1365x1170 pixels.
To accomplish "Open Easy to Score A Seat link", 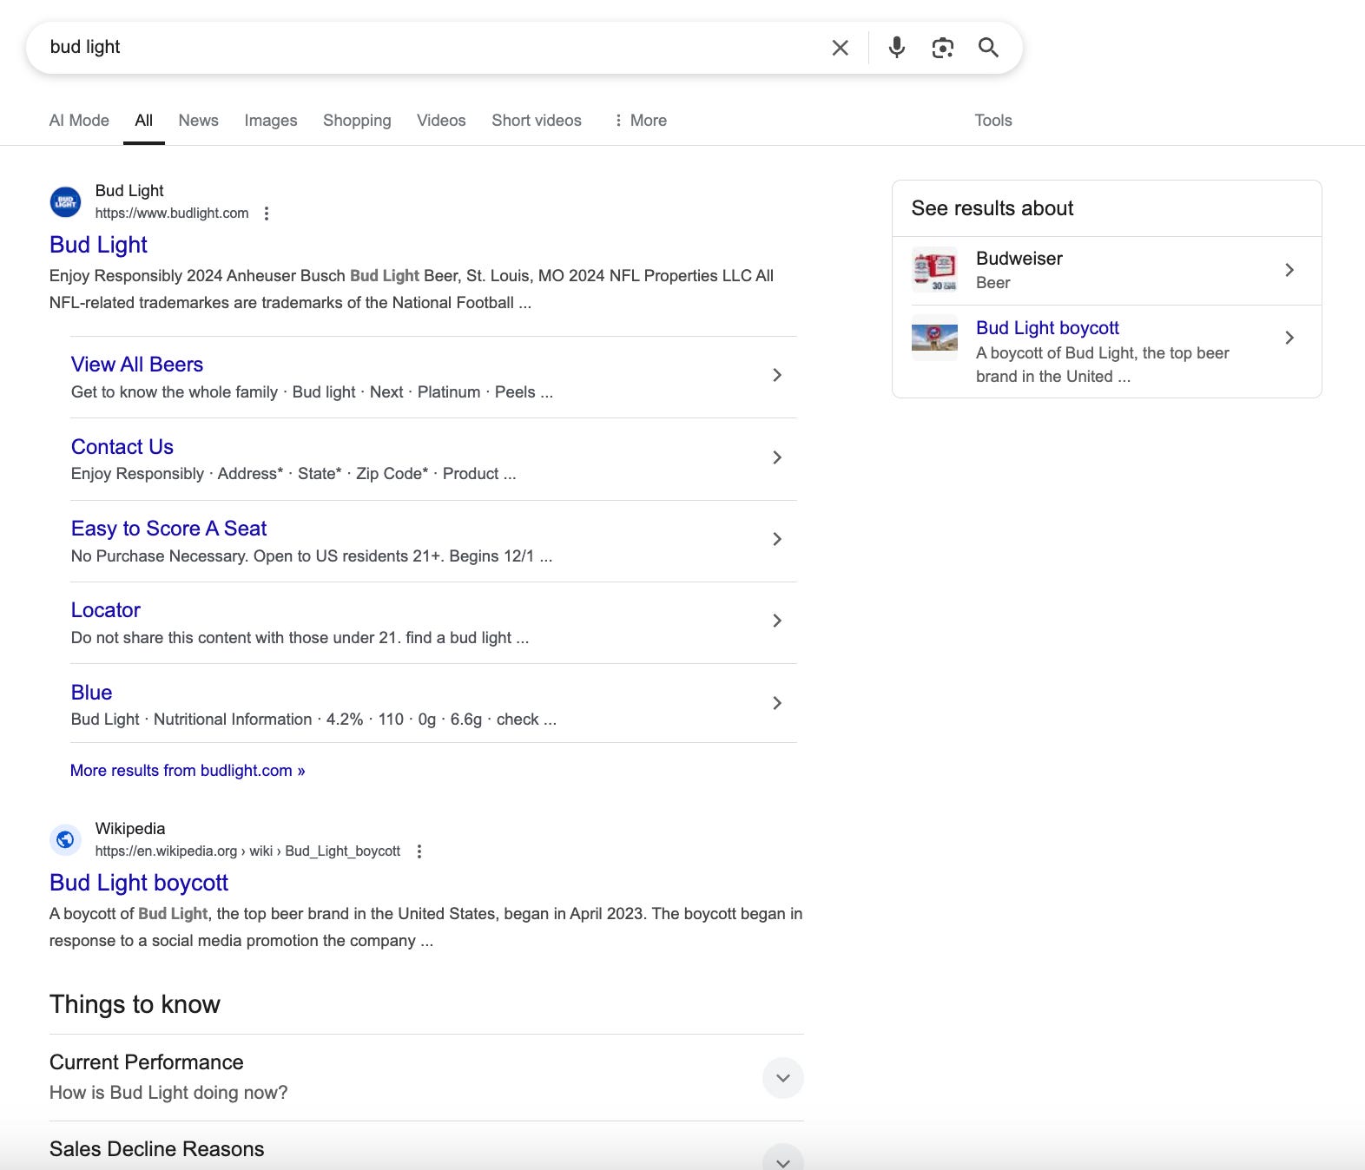I will point(168,529).
